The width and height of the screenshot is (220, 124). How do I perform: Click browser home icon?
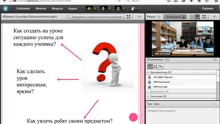tap(199, 1)
